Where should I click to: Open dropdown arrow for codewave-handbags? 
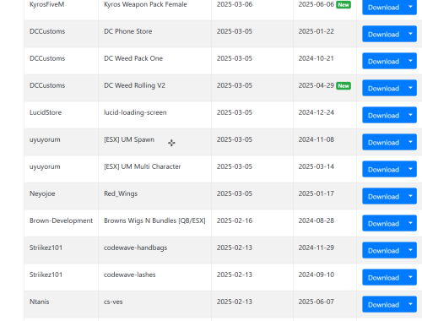[x=411, y=250]
